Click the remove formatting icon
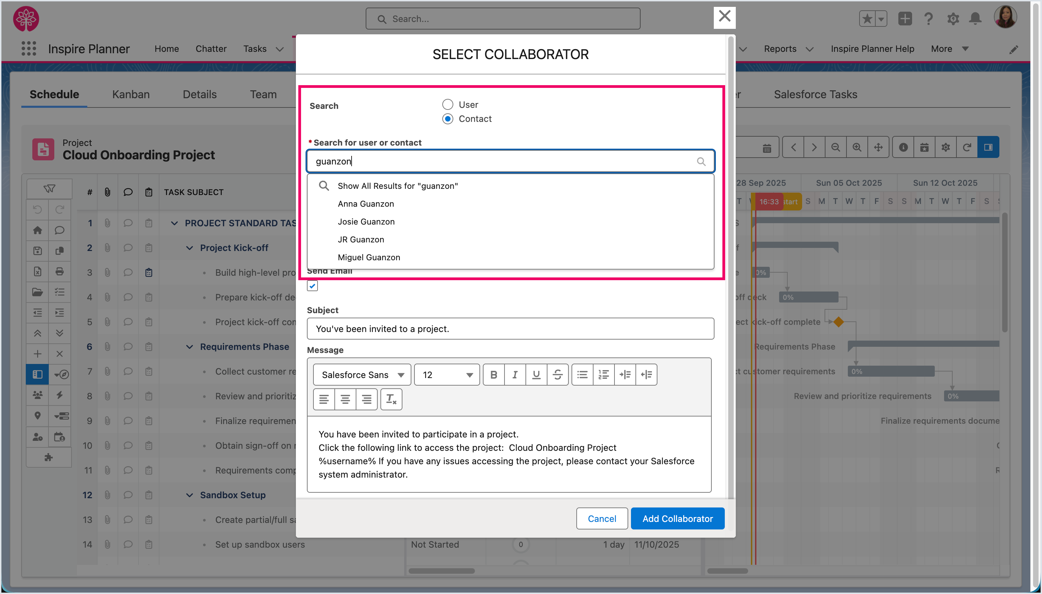Screen dimensions: 1042x594 (x=391, y=399)
